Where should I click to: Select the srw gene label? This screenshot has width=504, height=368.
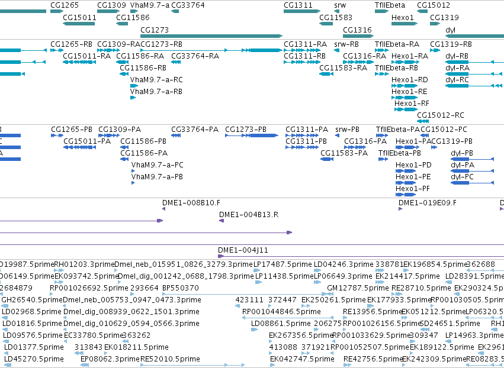[x=340, y=5]
